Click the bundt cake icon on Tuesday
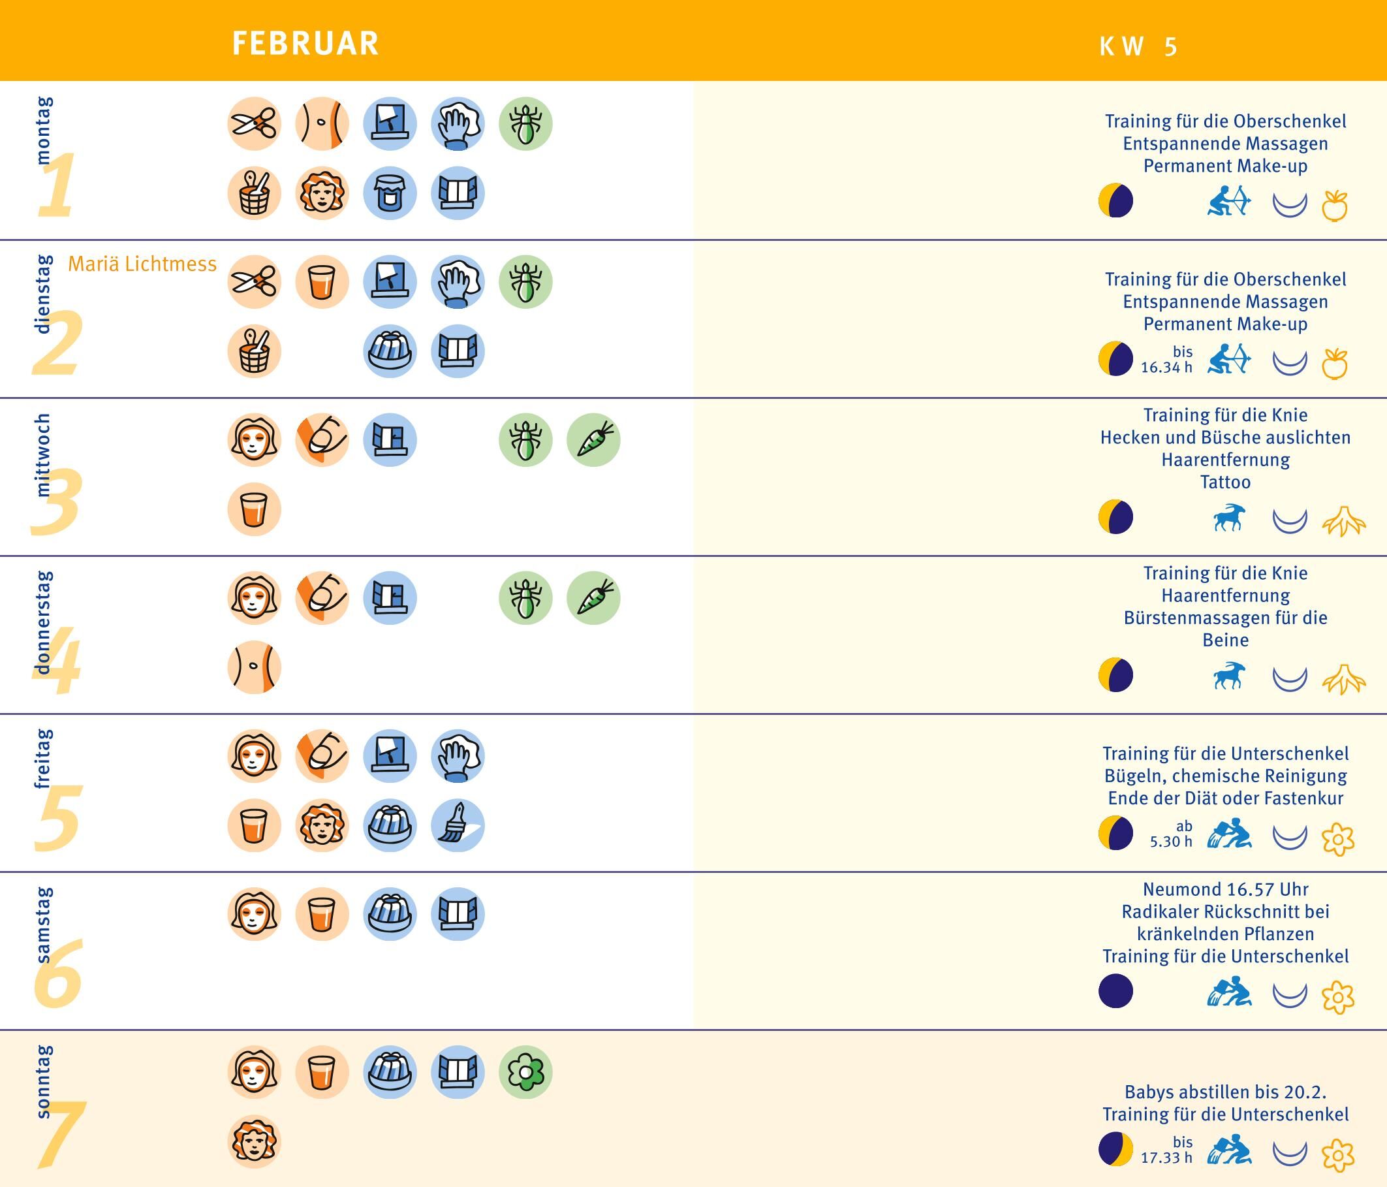Image resolution: width=1387 pixels, height=1187 pixels. [390, 351]
